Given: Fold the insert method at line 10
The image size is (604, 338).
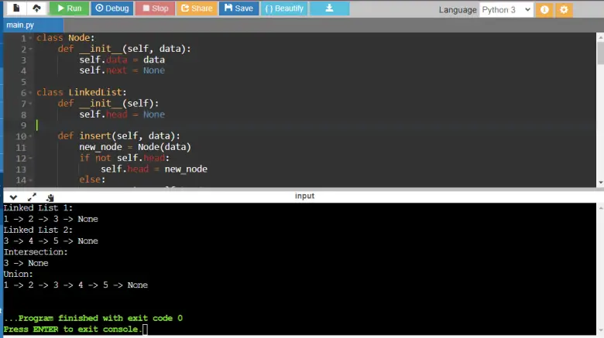Looking at the screenshot, I should 32,136.
